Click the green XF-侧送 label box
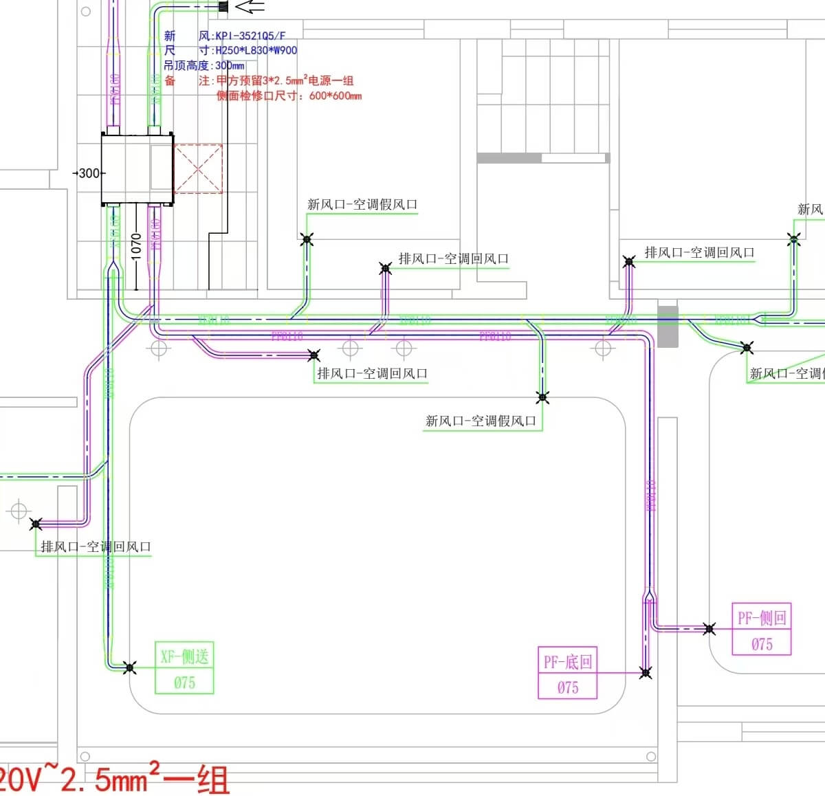825x796 pixels. pyautogui.click(x=184, y=668)
